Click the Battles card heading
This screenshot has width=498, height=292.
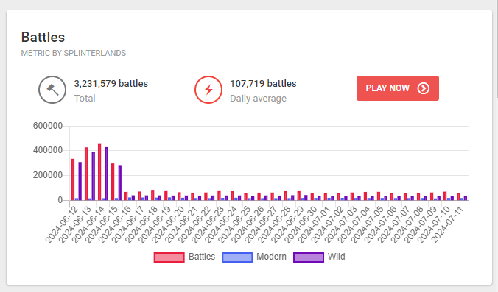43,37
